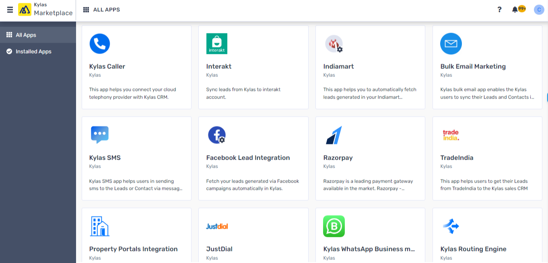
Task: Click the Kylas Routing Engine icon
Action: [451, 226]
